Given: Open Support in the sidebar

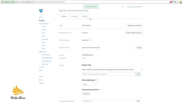Looking at the screenshot, I should pos(42,83).
